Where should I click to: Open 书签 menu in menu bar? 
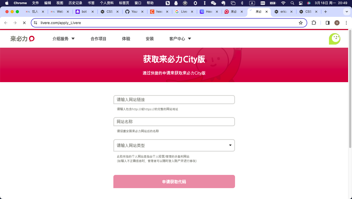pos(91,3)
